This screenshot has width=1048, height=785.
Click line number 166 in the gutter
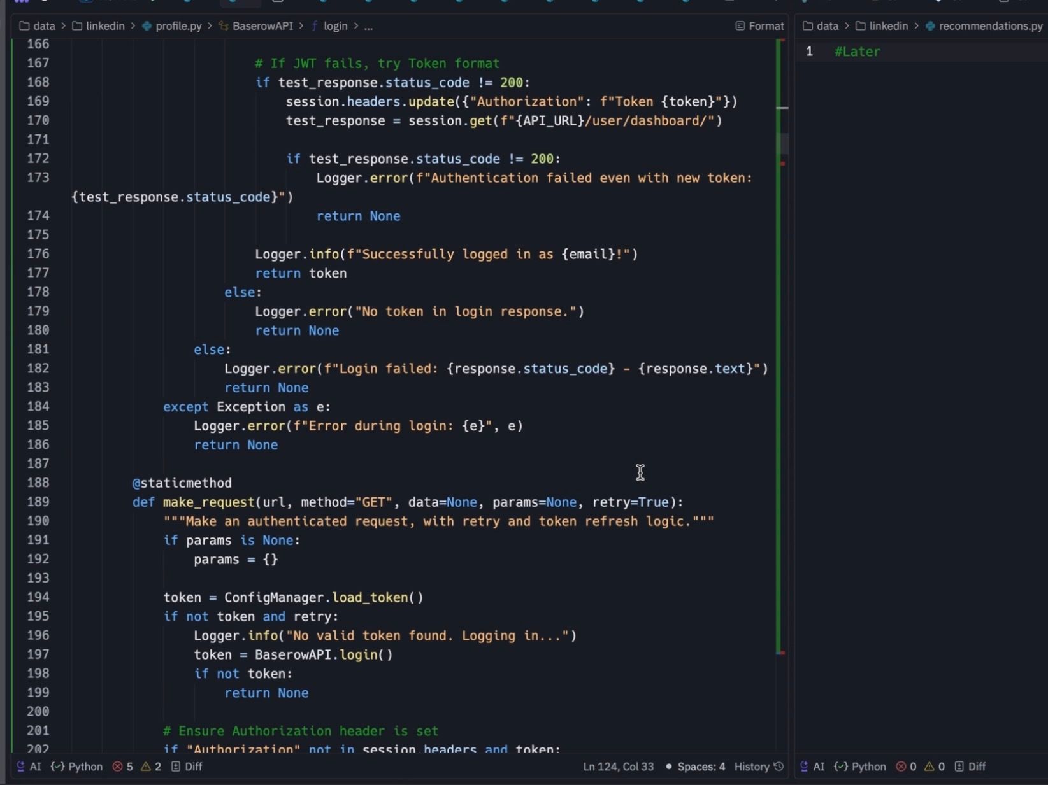(38, 44)
